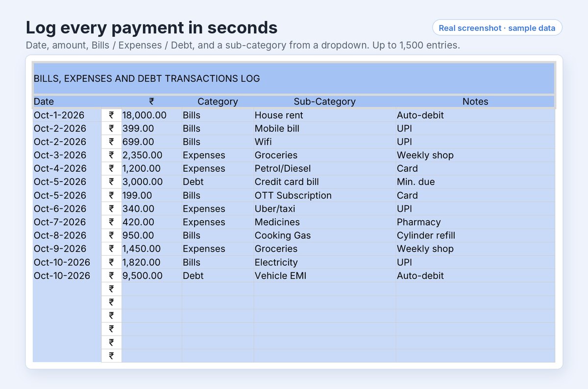Click the 1,200.00 amount cell
This screenshot has height=389, width=588.
[x=151, y=169]
